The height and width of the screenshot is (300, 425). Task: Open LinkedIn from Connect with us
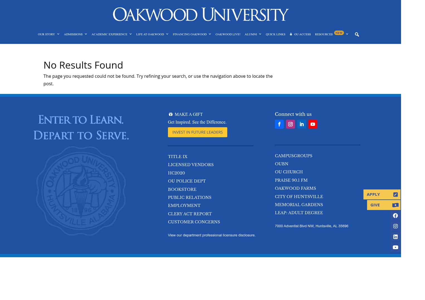(302, 124)
